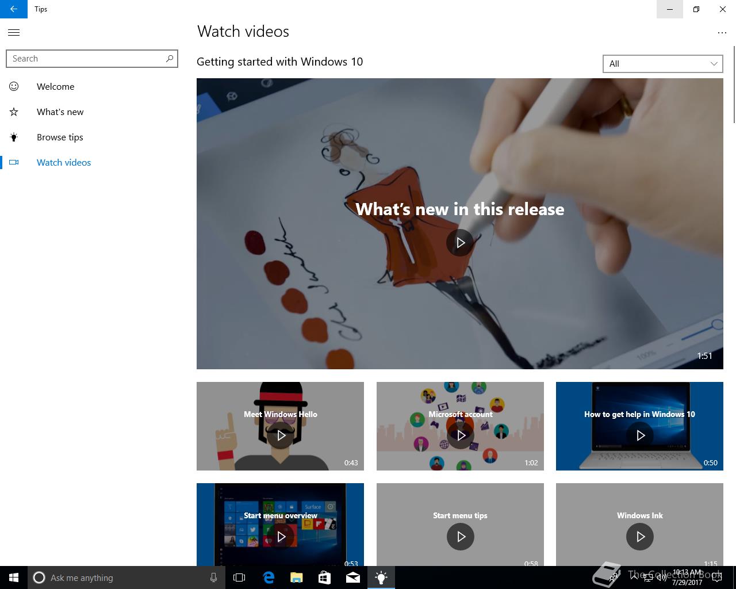Click the Windows Ink title text
The width and height of the screenshot is (736, 589).
[x=640, y=515]
